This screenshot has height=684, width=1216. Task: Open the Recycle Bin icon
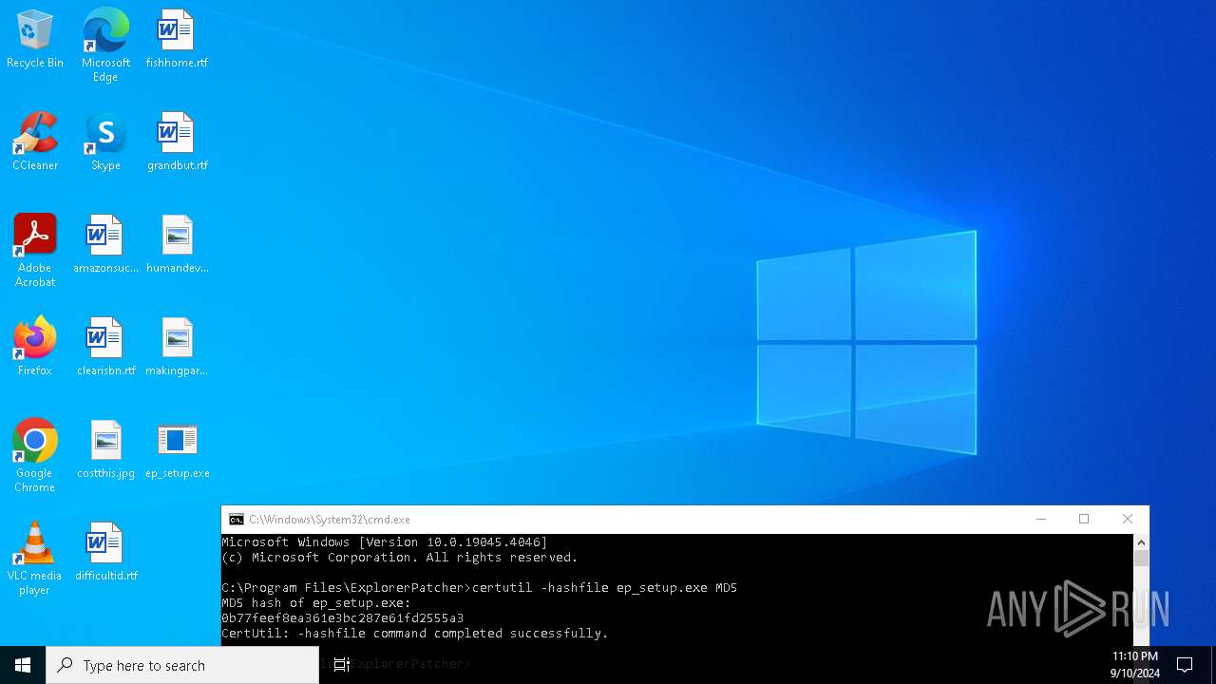(x=35, y=39)
